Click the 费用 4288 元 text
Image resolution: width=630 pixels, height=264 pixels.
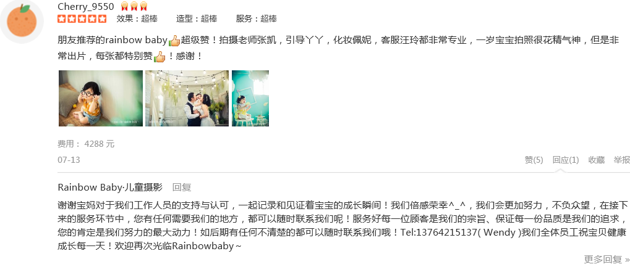(x=86, y=144)
